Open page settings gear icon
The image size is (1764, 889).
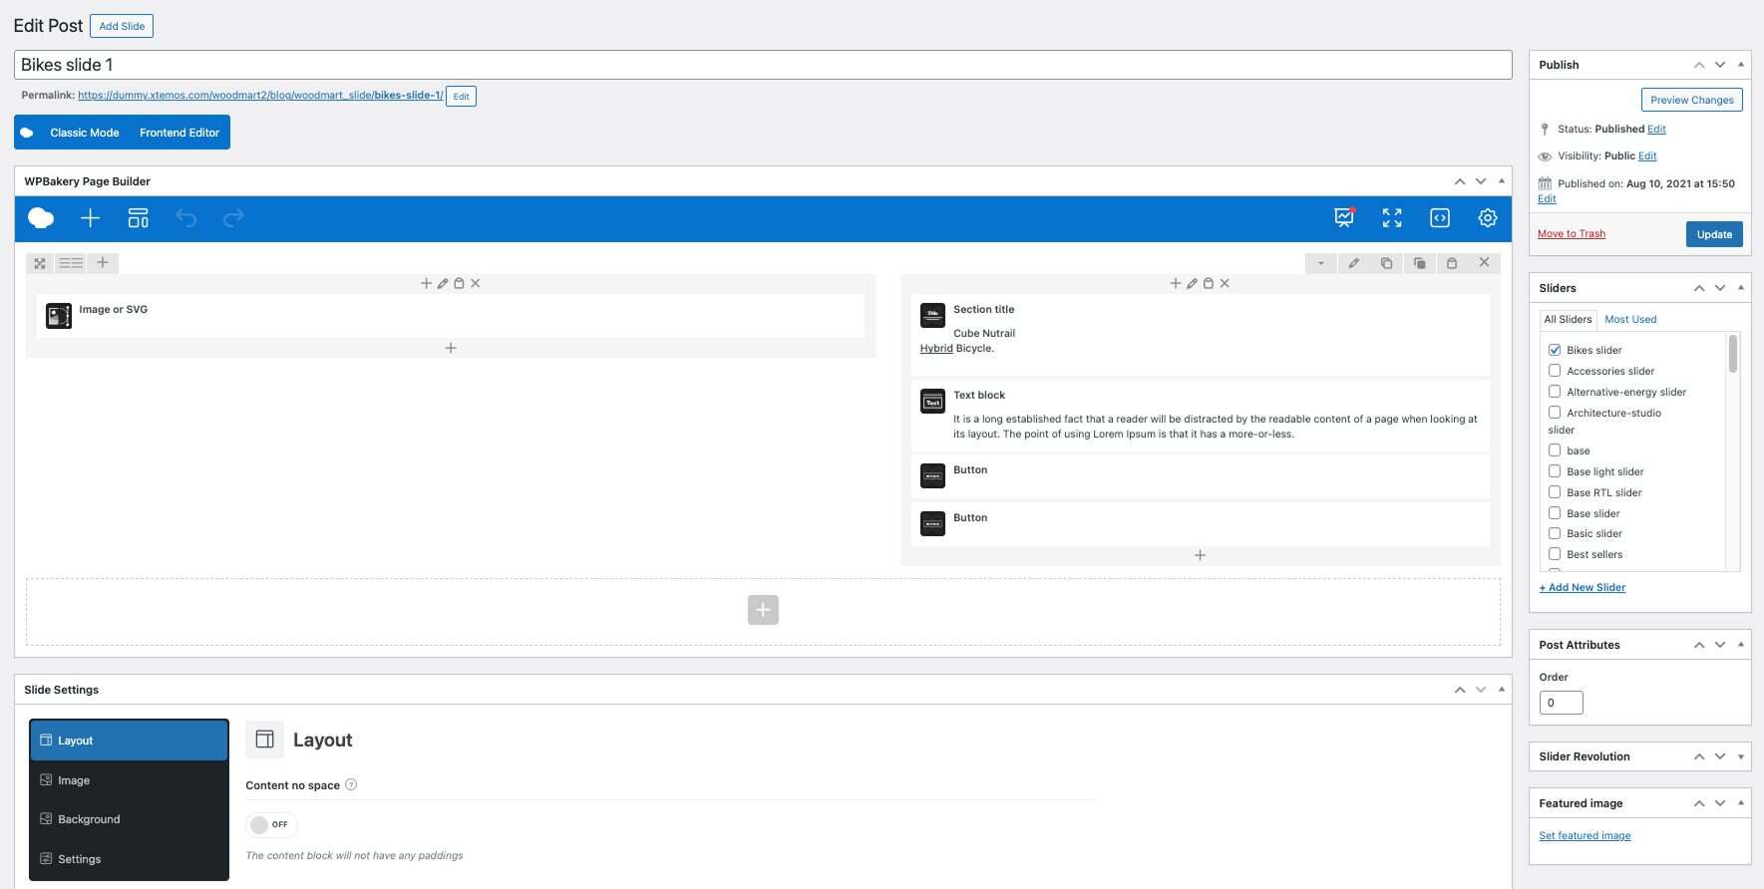tap(1488, 218)
